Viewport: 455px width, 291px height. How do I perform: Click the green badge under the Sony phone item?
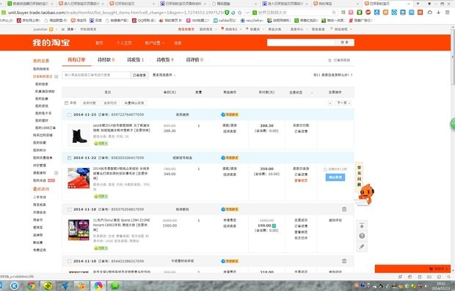(x=101, y=248)
